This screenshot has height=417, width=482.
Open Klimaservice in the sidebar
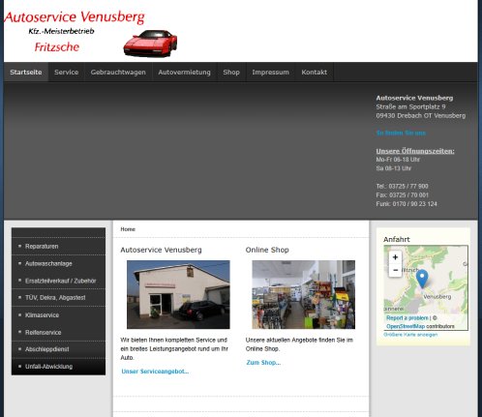(58, 315)
